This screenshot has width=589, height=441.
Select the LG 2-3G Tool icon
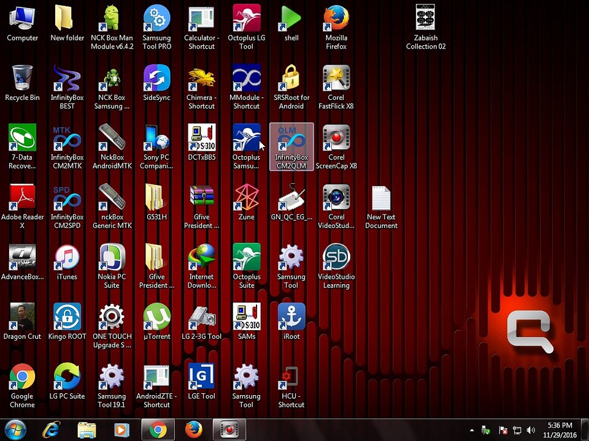coord(202,322)
